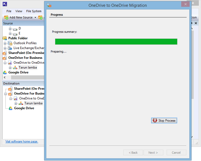This screenshot has height=161, width=201.
Task: Click the Add New Source toolbar button
Action: tap(20, 17)
